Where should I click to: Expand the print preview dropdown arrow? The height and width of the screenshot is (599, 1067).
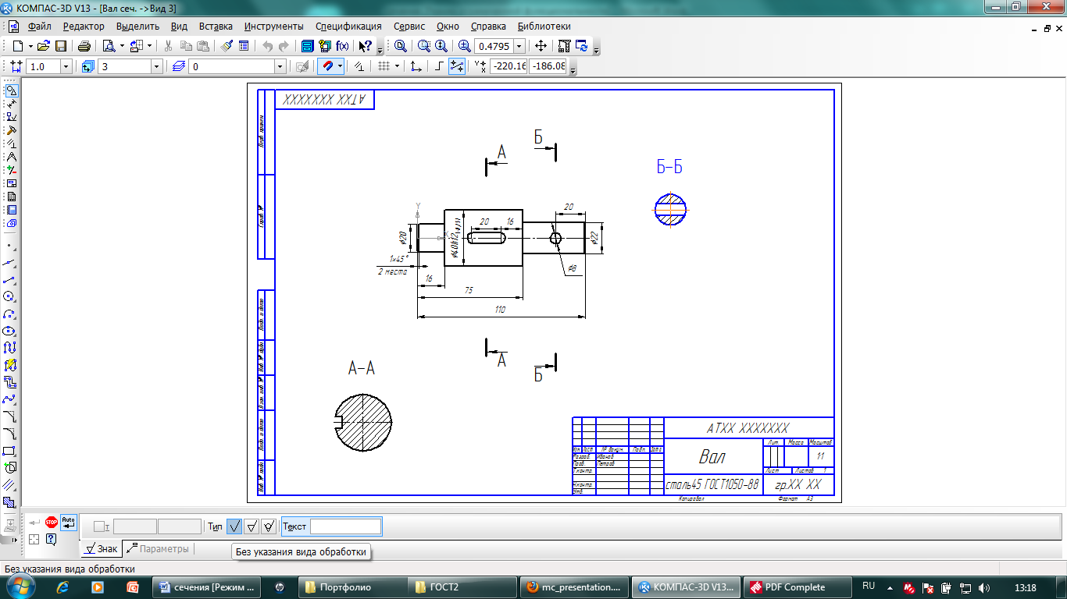pyautogui.click(x=122, y=46)
